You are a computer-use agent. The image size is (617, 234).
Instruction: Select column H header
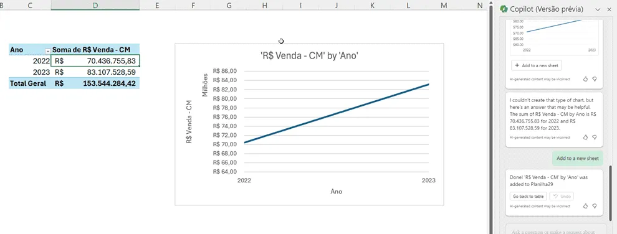coord(264,5)
